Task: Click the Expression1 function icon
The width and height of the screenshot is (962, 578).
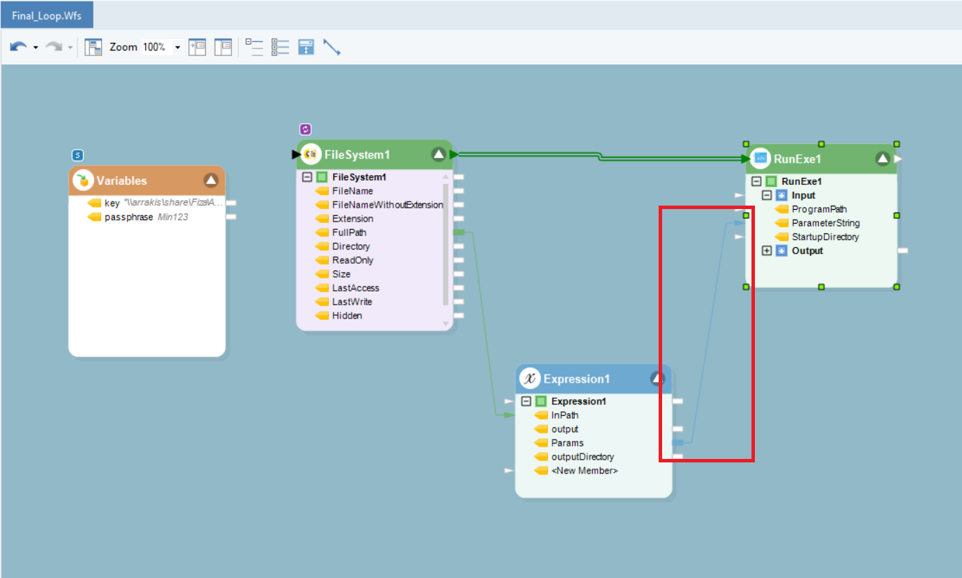Action: (x=530, y=379)
